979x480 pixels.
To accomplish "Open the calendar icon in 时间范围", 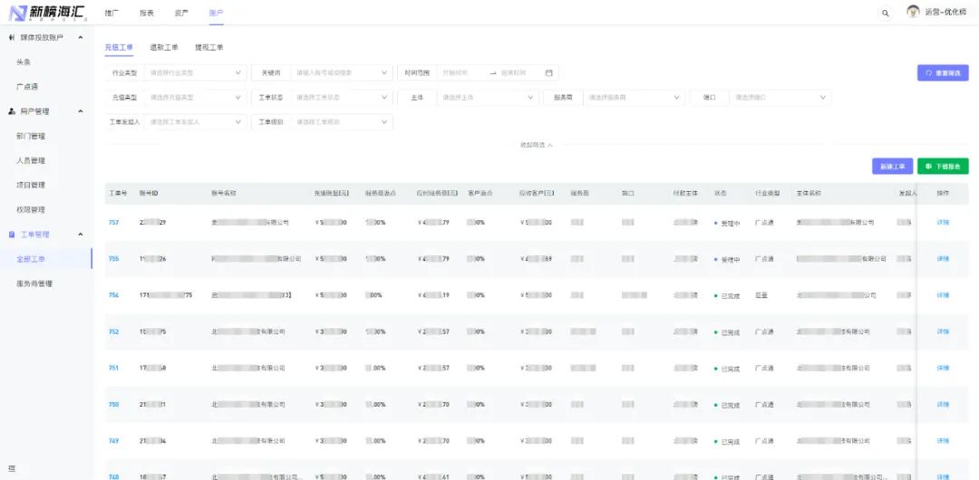I will 548,73.
